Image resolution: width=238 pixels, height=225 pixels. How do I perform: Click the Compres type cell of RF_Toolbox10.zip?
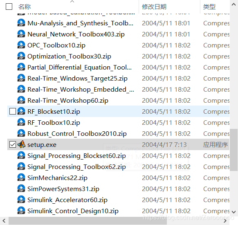216,122
